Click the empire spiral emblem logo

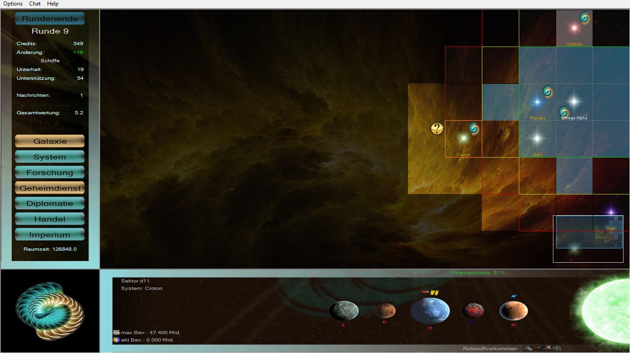pos(50,311)
